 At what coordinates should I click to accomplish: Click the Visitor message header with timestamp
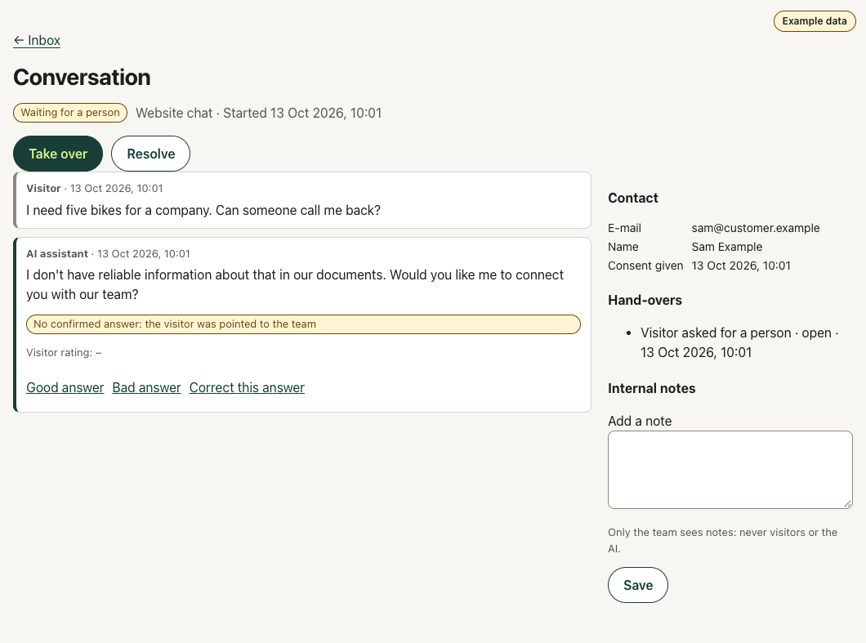click(x=95, y=189)
